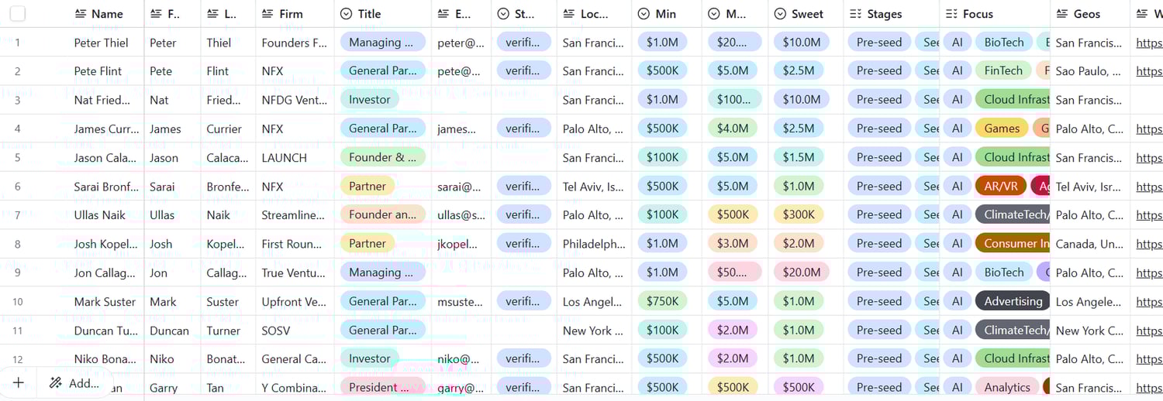Click the plus icon to add a row
The height and width of the screenshot is (401, 1163).
pyautogui.click(x=19, y=382)
